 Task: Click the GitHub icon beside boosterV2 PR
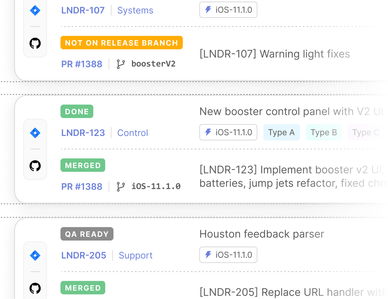[35, 43]
